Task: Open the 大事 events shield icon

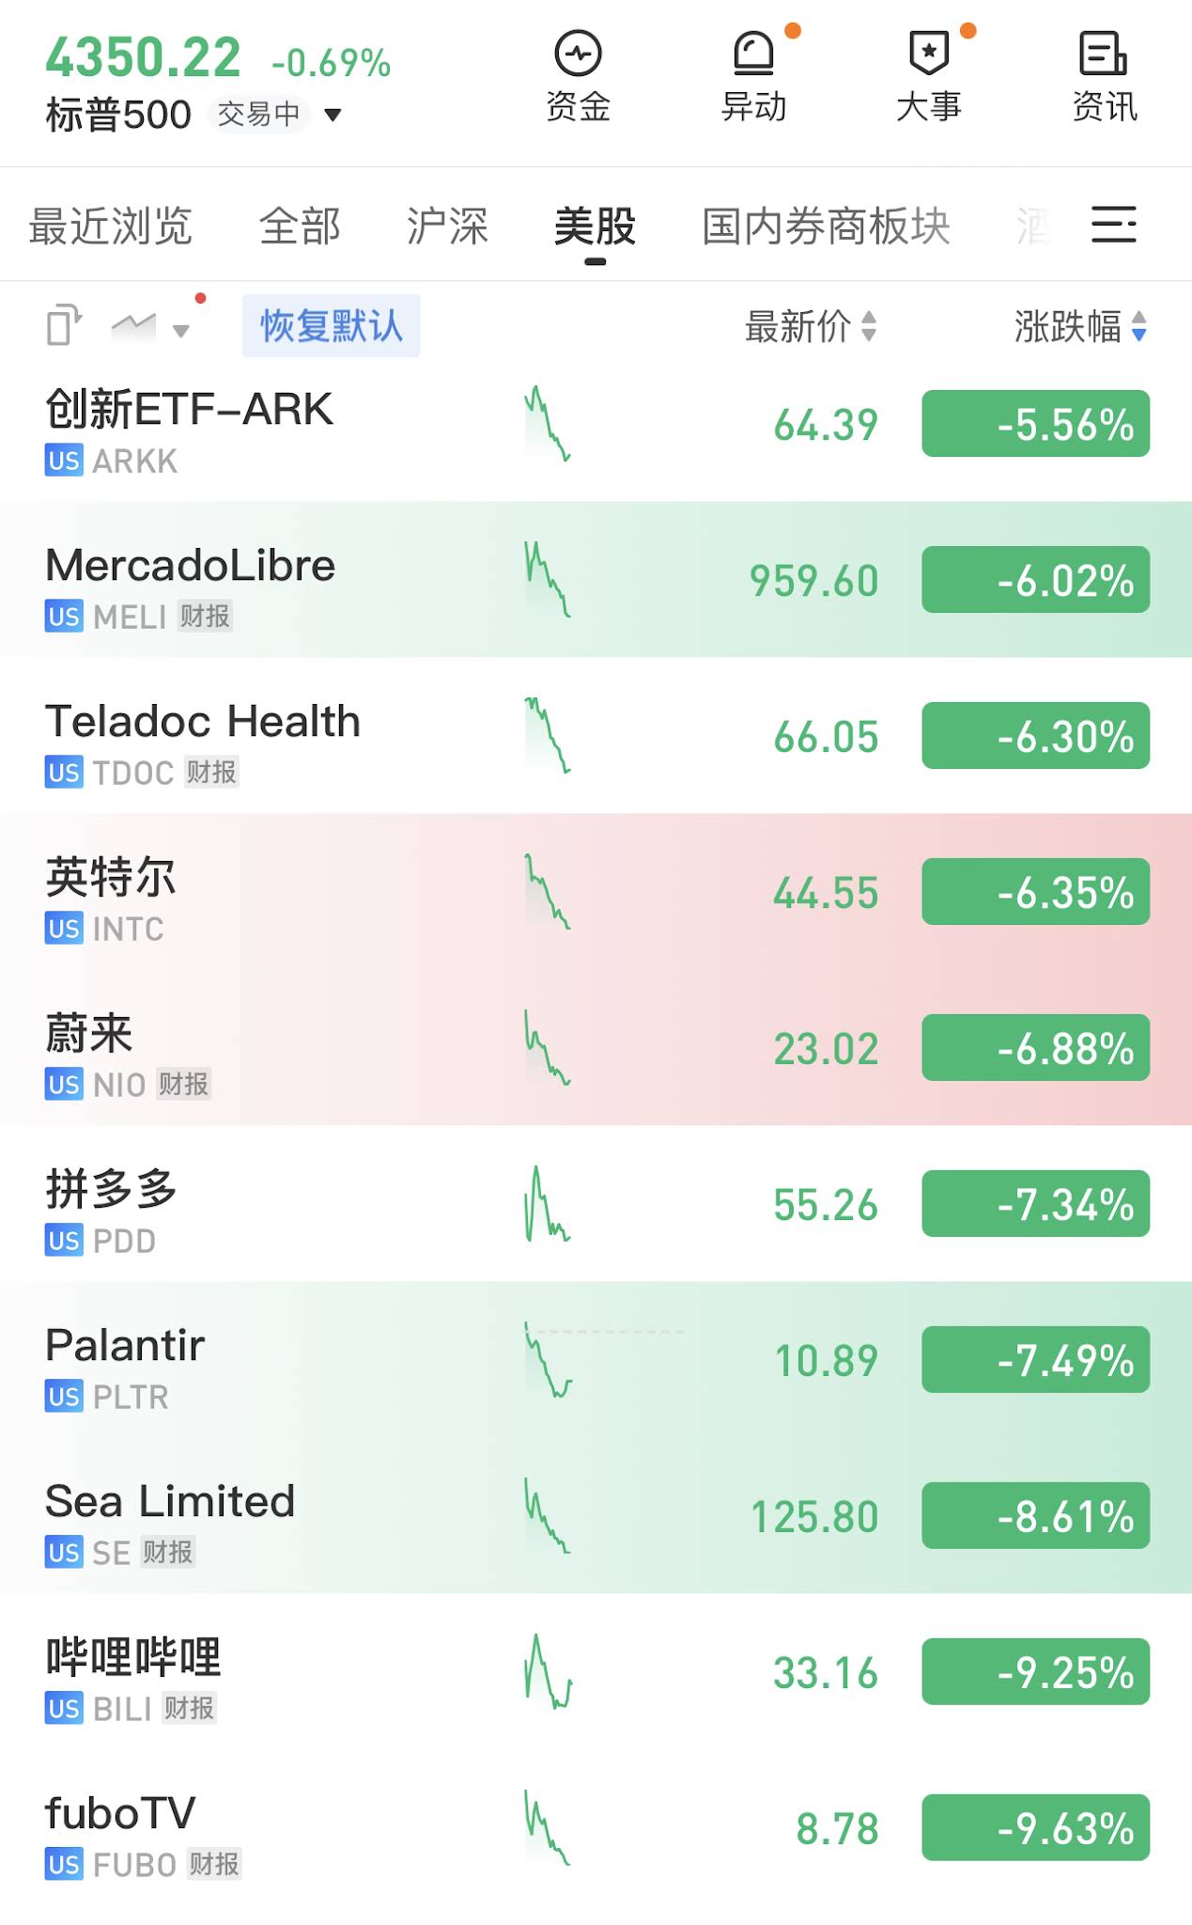Action: pos(929,77)
